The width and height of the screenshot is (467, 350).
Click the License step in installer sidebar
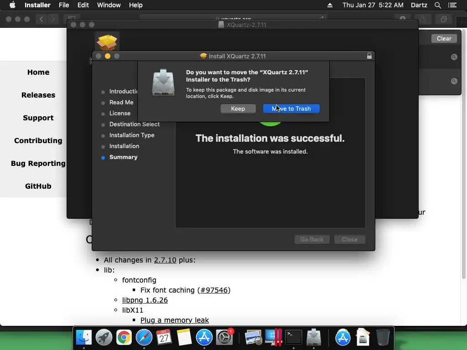click(120, 113)
